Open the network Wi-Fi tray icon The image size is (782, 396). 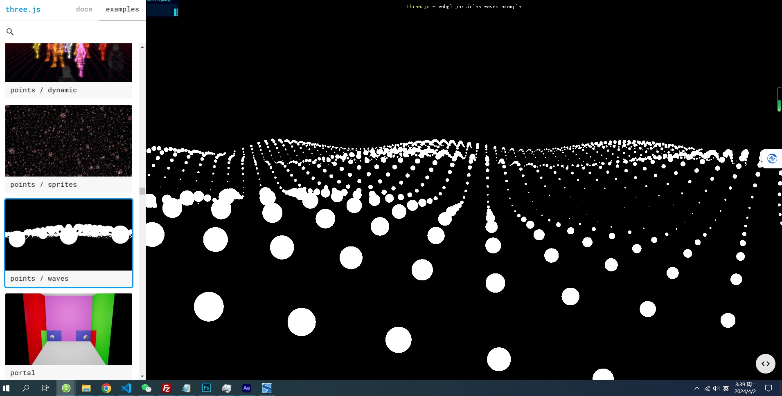click(707, 388)
